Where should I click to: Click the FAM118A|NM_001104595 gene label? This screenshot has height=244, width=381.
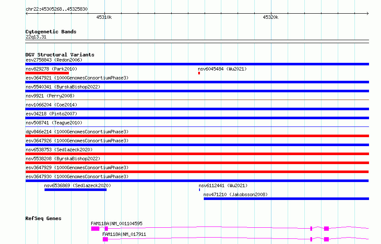coord(116,223)
